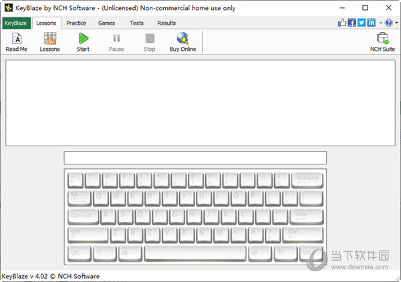Maximize the KeyBlaze window
The image size is (401, 282).
365,7
